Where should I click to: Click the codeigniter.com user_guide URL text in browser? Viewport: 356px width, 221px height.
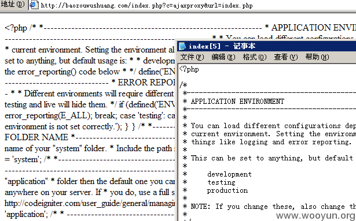90,203
